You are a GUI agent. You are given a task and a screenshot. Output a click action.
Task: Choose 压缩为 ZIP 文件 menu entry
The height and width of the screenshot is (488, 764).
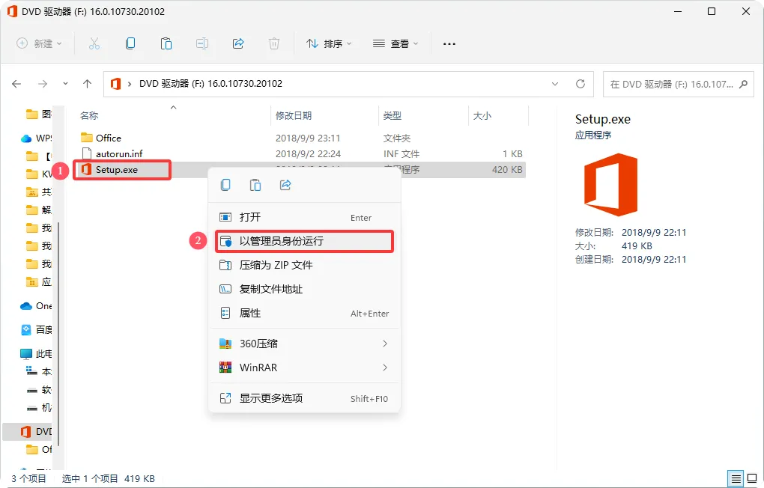click(x=305, y=265)
